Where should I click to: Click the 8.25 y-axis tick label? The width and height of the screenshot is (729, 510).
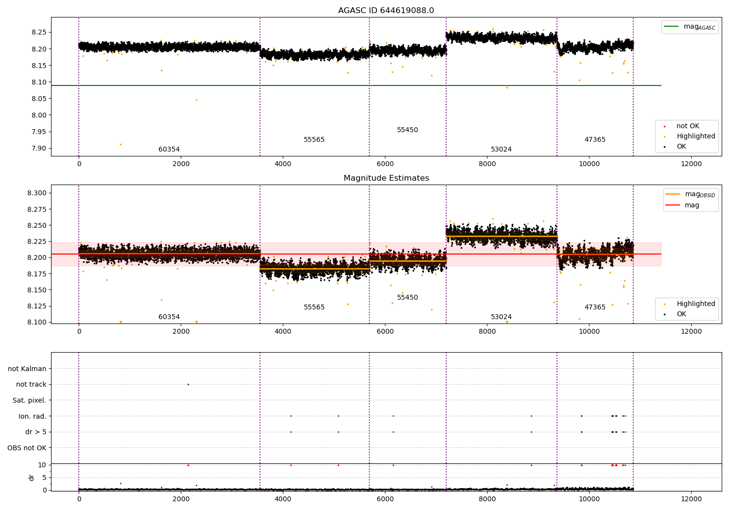[x=39, y=33]
